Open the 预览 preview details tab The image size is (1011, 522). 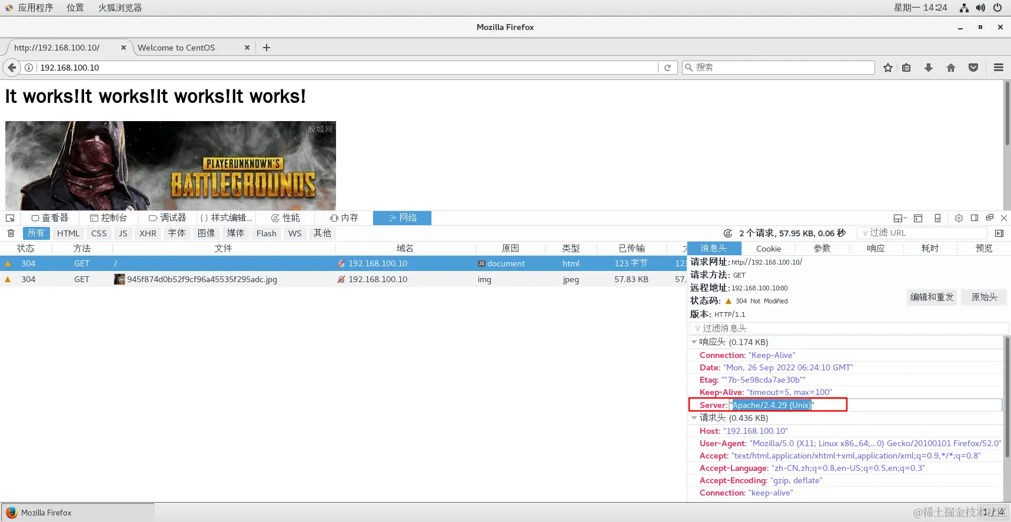984,249
